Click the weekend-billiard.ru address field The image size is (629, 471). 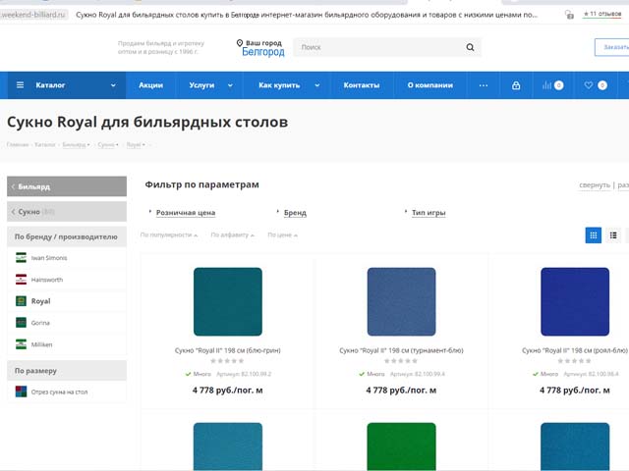[x=33, y=15]
